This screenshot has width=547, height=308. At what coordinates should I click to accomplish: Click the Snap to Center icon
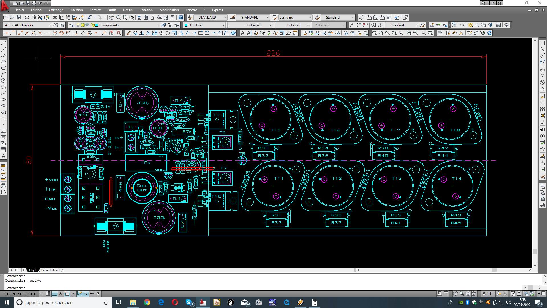point(55,33)
